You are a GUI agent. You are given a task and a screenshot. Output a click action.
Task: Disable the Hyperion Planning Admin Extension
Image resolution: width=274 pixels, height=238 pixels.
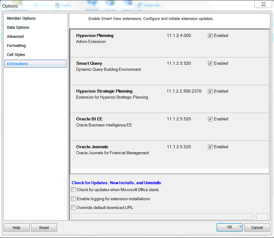(x=210, y=35)
